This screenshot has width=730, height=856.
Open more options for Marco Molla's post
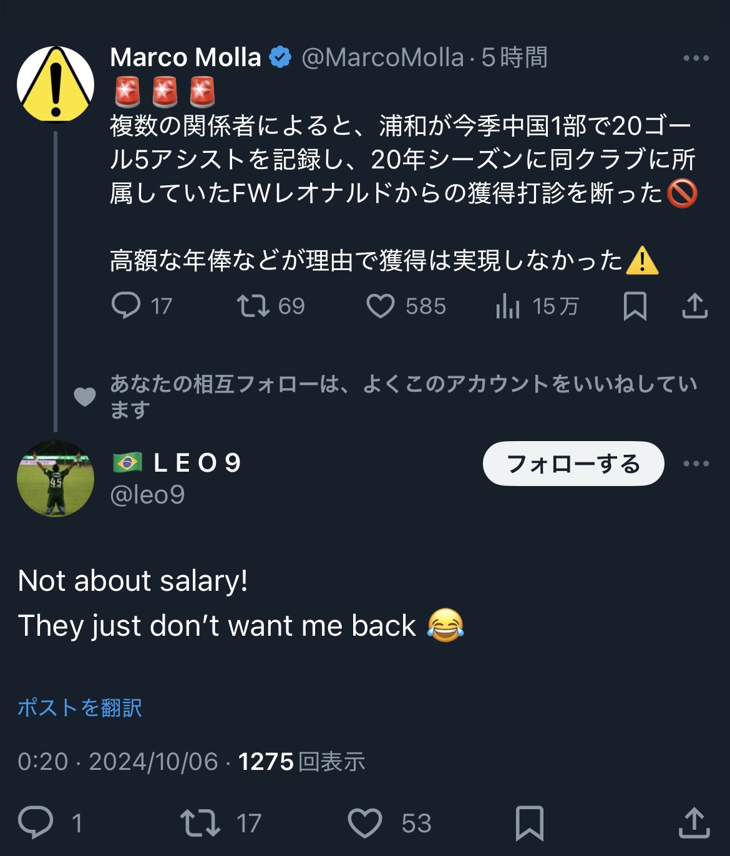pyautogui.click(x=696, y=58)
